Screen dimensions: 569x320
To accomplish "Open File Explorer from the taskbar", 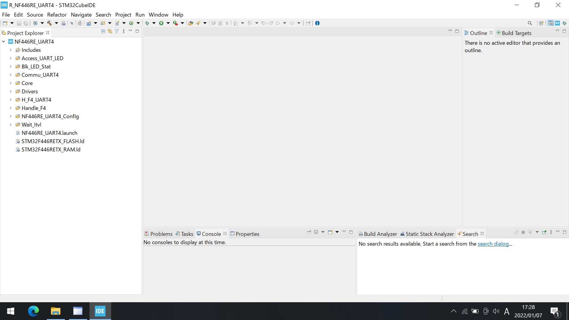I will pos(55,311).
